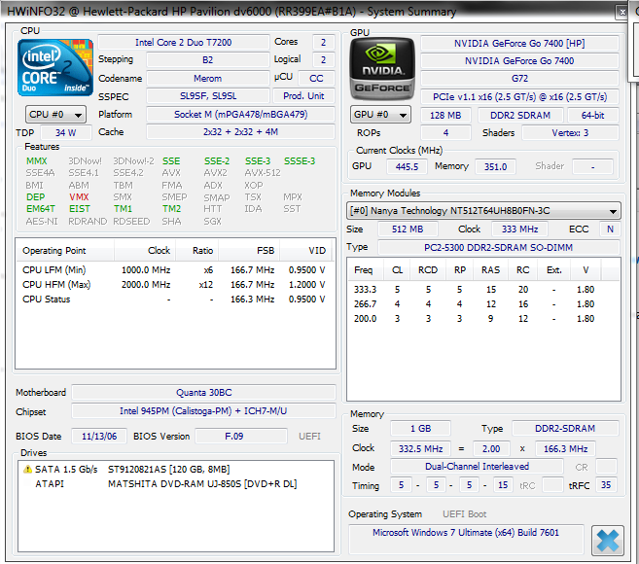Click the 2x32 + 2x32 + 4M cache field

240,132
